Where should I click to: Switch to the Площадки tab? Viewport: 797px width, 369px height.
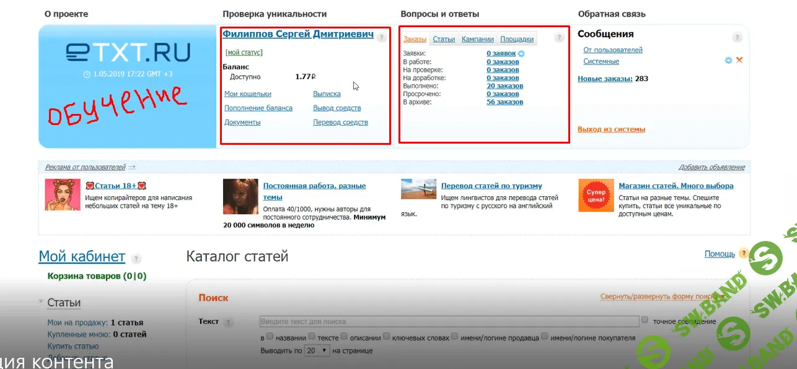517,39
